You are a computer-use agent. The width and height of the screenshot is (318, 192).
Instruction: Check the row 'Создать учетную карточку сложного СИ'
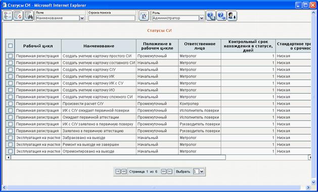[x=10, y=97]
